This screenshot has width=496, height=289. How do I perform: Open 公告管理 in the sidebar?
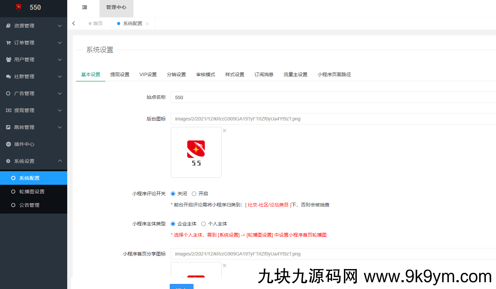[29, 205]
